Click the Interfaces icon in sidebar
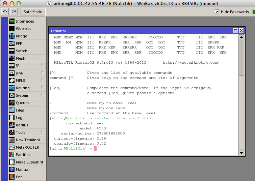 point(12,21)
